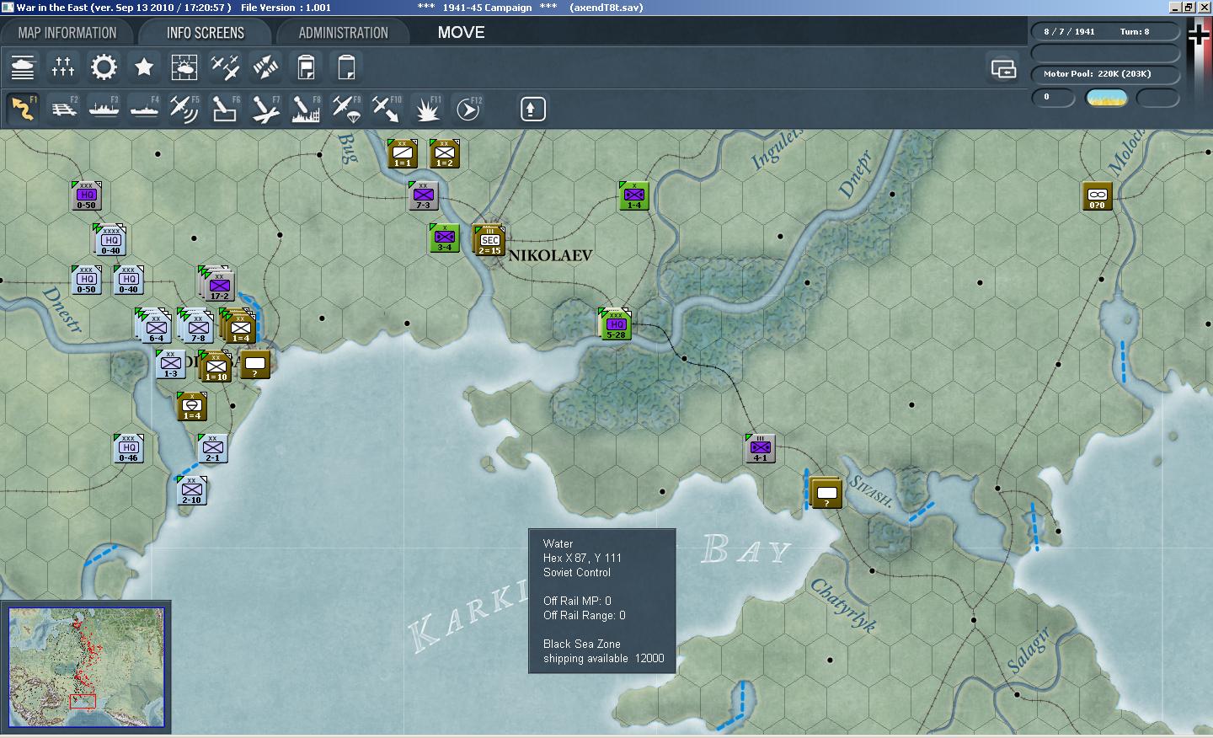Viewport: 1213px width, 738px height.
Task: Select the 2-1 infantry counter
Action: click(212, 448)
